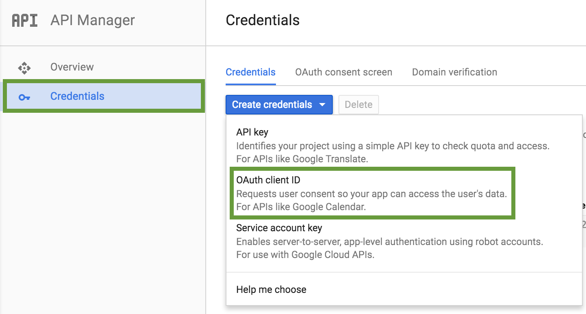This screenshot has width=586, height=314.
Task: Pick the Service account key option
Action: click(x=279, y=228)
